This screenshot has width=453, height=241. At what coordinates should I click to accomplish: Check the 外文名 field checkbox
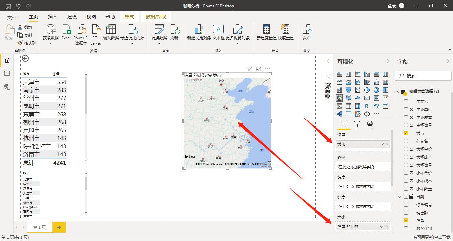pyautogui.click(x=406, y=141)
